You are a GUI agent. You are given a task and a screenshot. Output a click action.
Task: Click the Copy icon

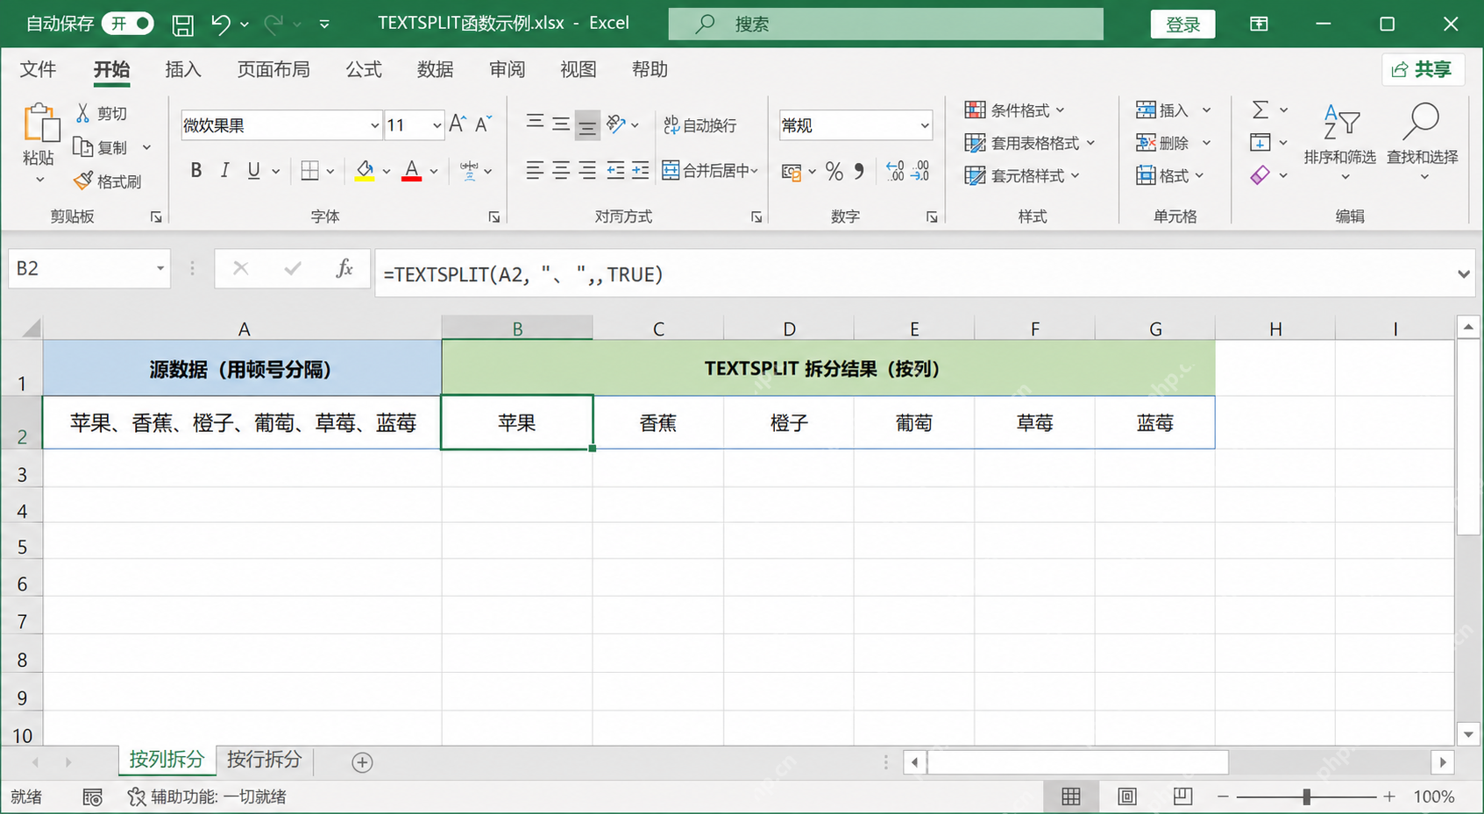coord(82,147)
